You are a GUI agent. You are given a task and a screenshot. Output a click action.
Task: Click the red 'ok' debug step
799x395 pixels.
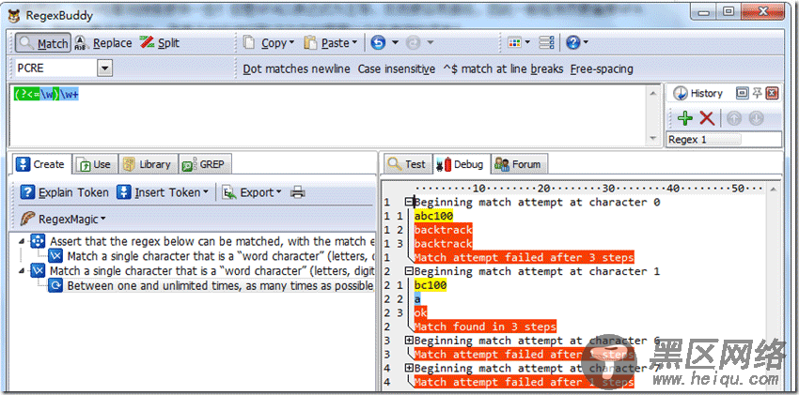tap(421, 312)
